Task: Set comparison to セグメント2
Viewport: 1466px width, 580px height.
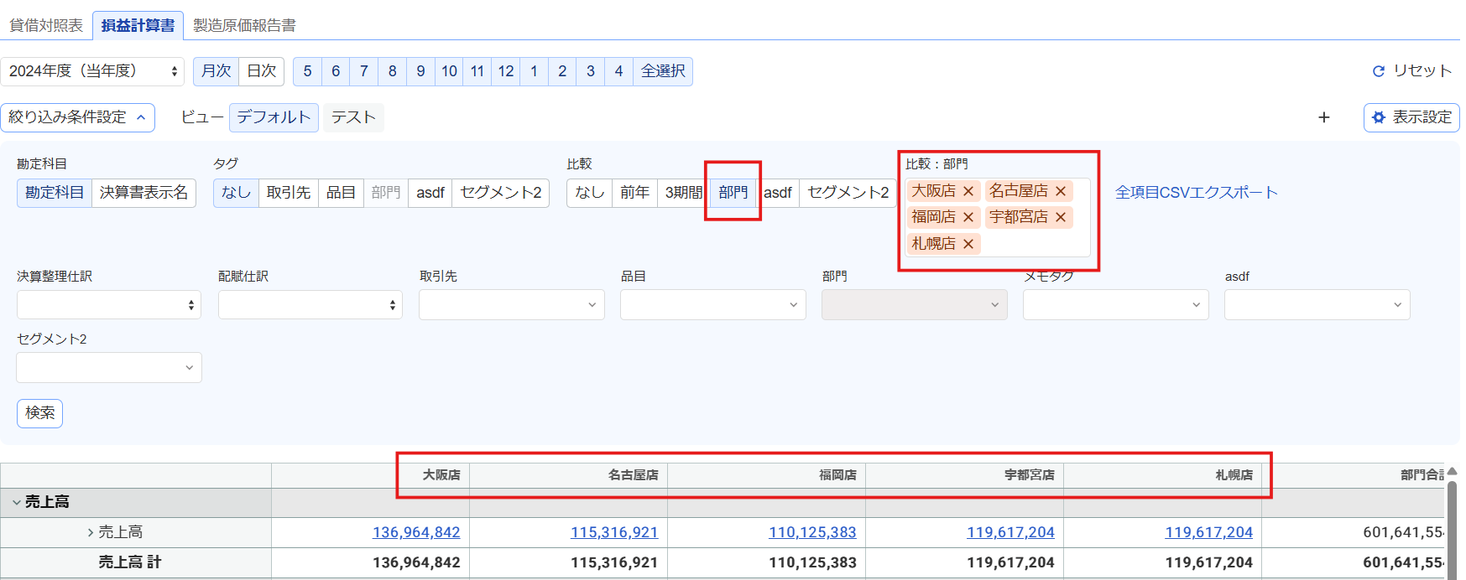Action: 848,193
